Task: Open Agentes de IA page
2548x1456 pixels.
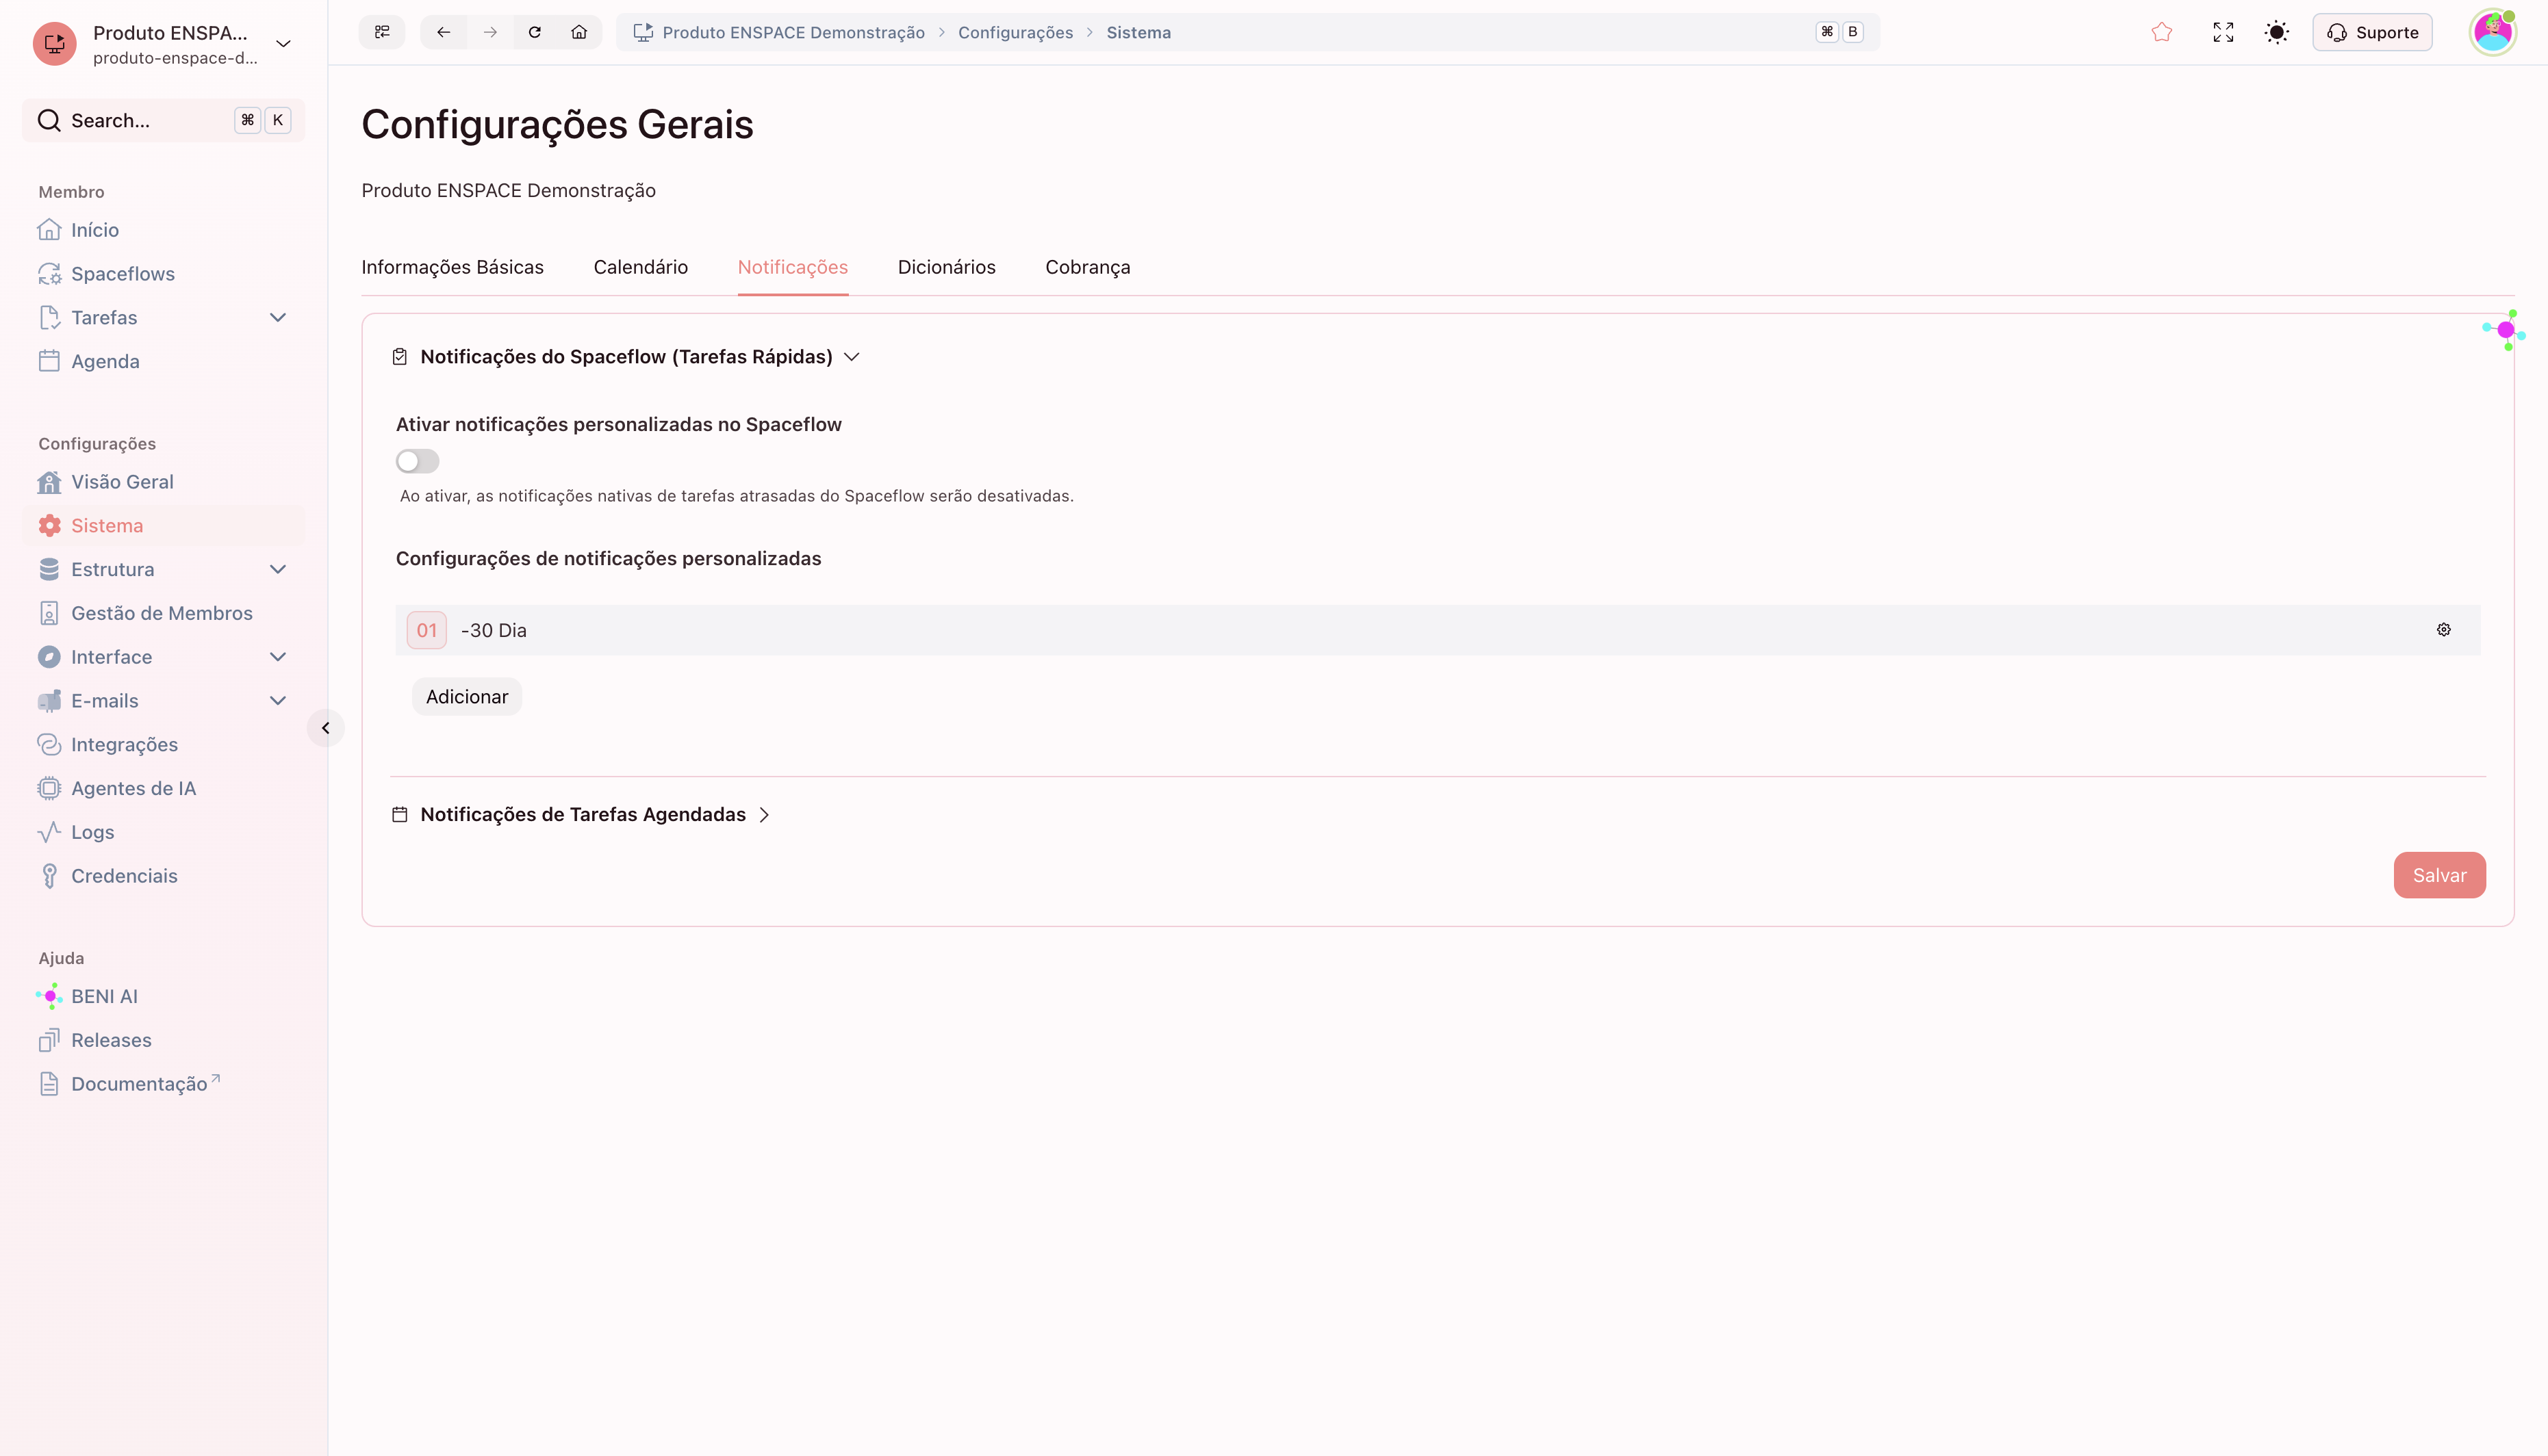Action: pyautogui.click(x=163, y=789)
